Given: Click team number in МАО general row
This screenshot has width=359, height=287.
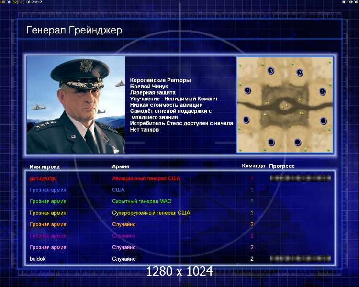Looking at the screenshot, I should tap(252, 201).
